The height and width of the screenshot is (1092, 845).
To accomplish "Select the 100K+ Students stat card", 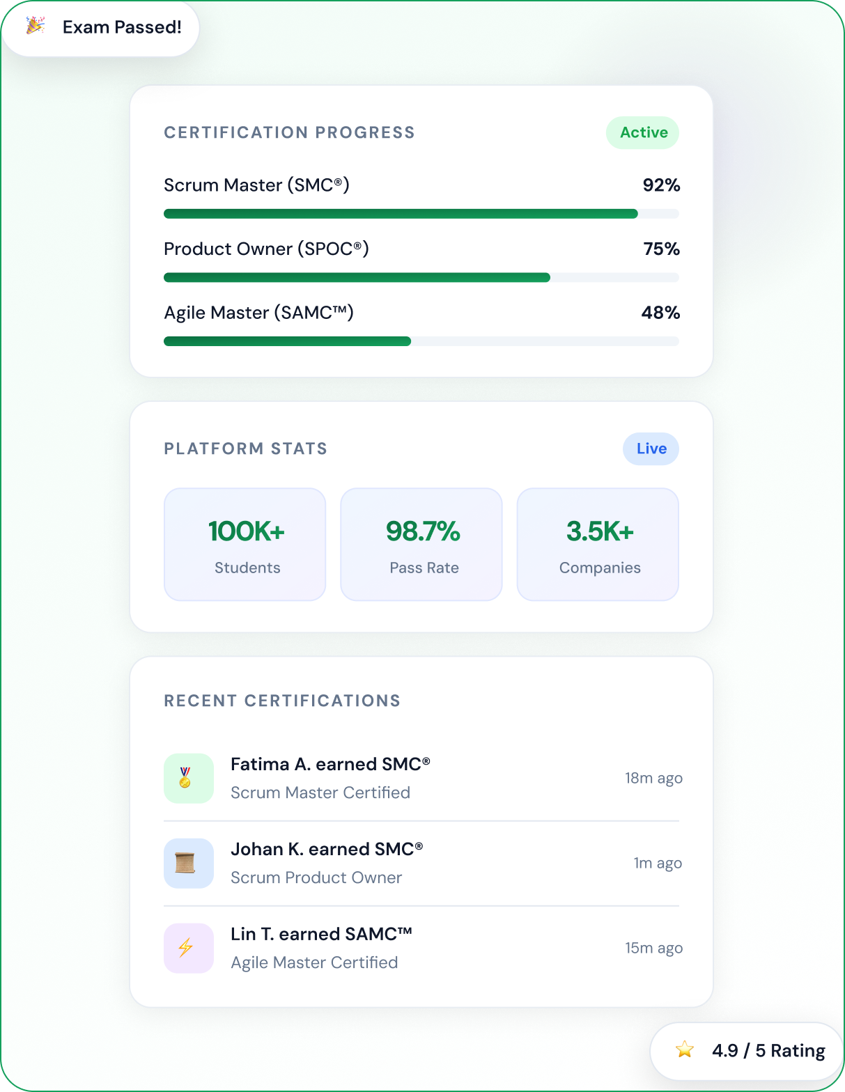I will 245,544.
